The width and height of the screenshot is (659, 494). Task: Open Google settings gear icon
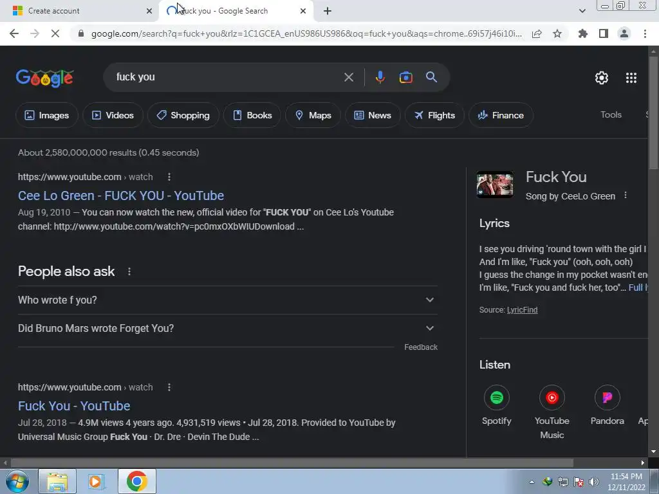(602, 78)
